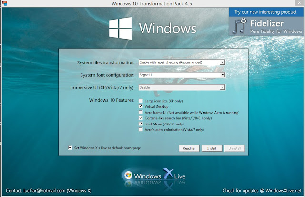Click the Readme button
Screen dimensions: 305x197
pos(189,148)
